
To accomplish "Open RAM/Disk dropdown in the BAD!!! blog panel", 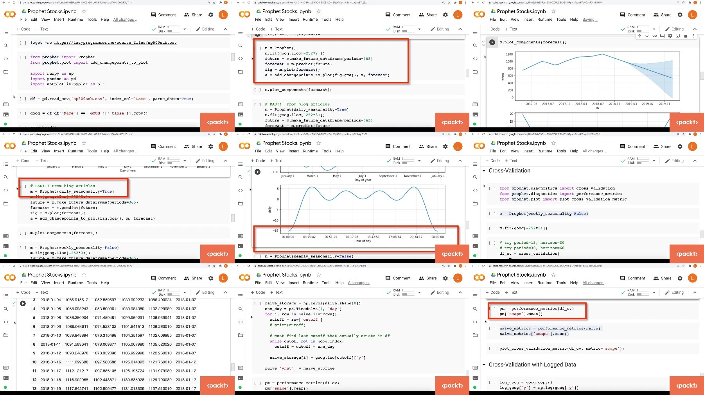I will (x=185, y=161).
